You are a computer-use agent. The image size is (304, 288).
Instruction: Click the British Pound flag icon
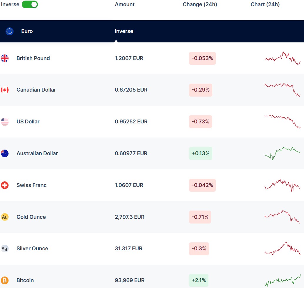click(x=5, y=58)
